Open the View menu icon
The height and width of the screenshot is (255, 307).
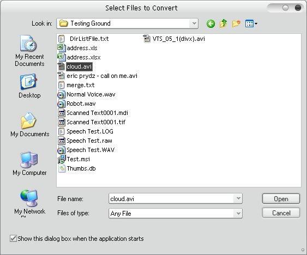pyautogui.click(x=251, y=23)
